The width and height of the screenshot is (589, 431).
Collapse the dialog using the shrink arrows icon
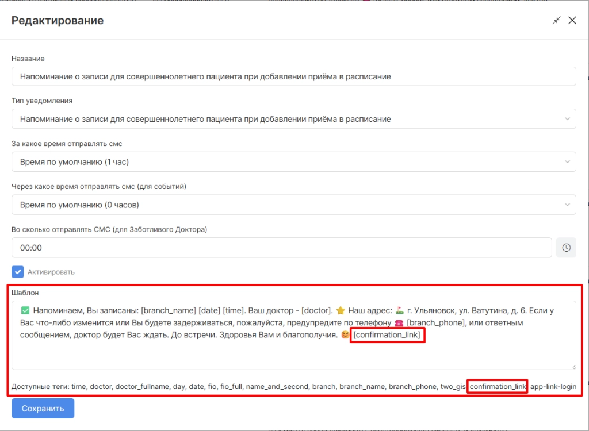coord(556,21)
